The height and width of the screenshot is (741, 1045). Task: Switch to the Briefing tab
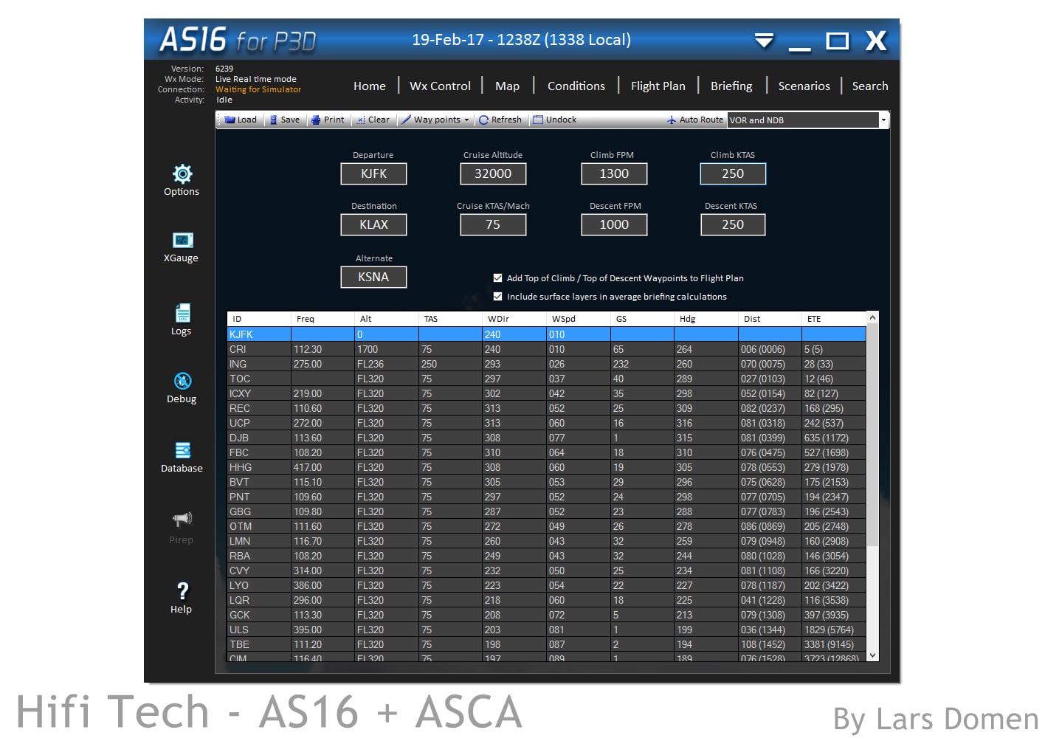click(731, 86)
